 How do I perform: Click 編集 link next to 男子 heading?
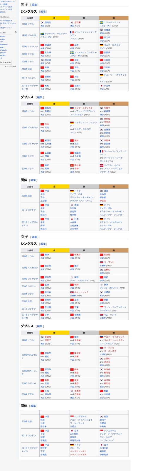click(35, 5)
